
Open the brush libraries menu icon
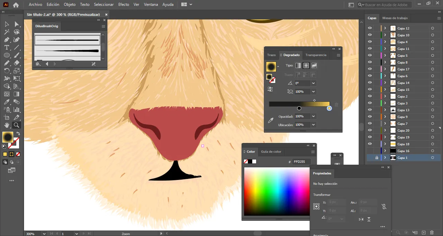38,64
